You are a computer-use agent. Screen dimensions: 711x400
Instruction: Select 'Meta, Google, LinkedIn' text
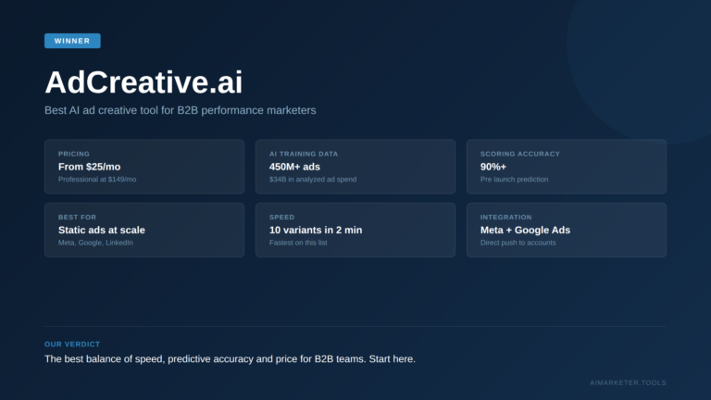pos(95,243)
